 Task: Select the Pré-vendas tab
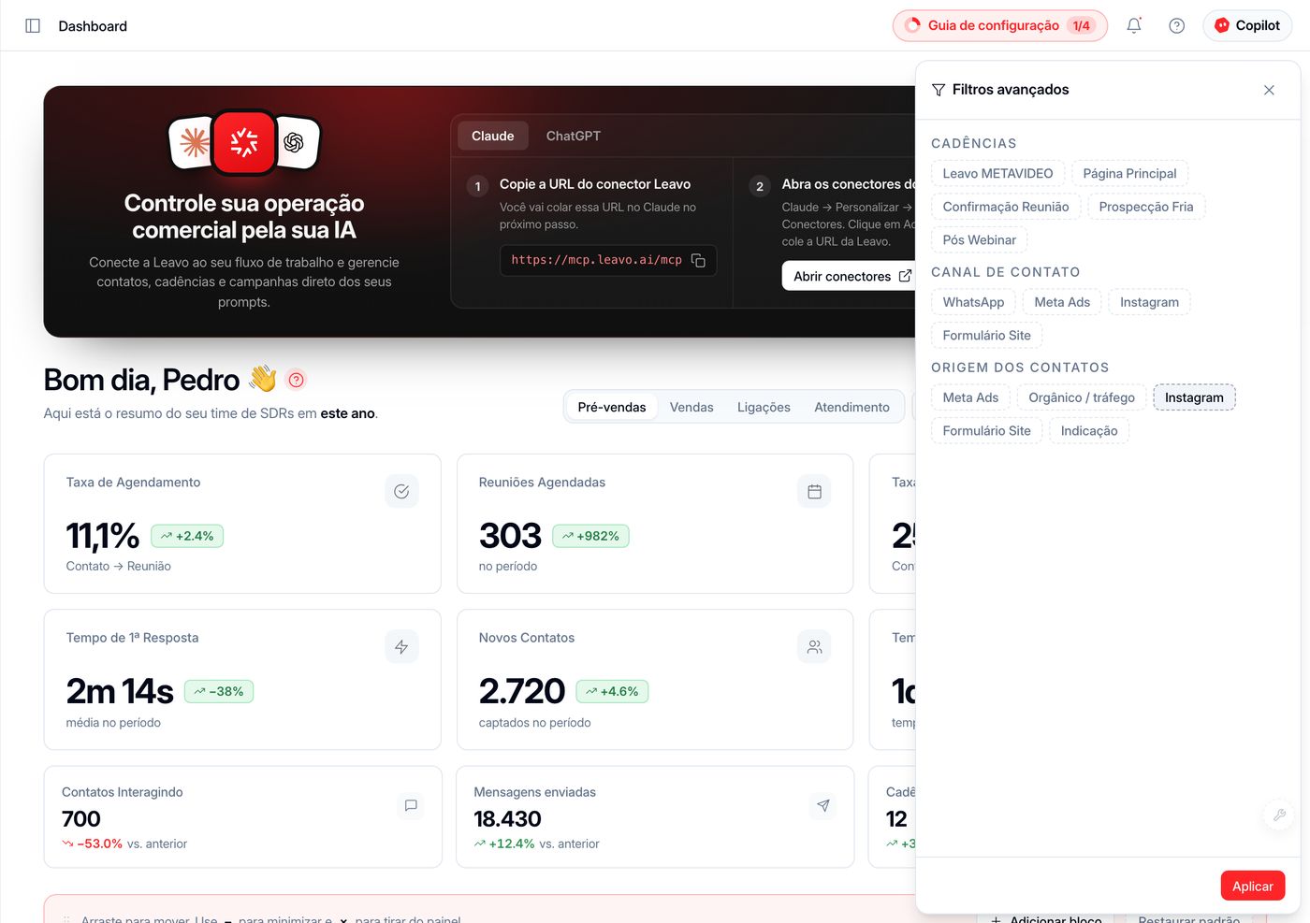[x=612, y=407]
